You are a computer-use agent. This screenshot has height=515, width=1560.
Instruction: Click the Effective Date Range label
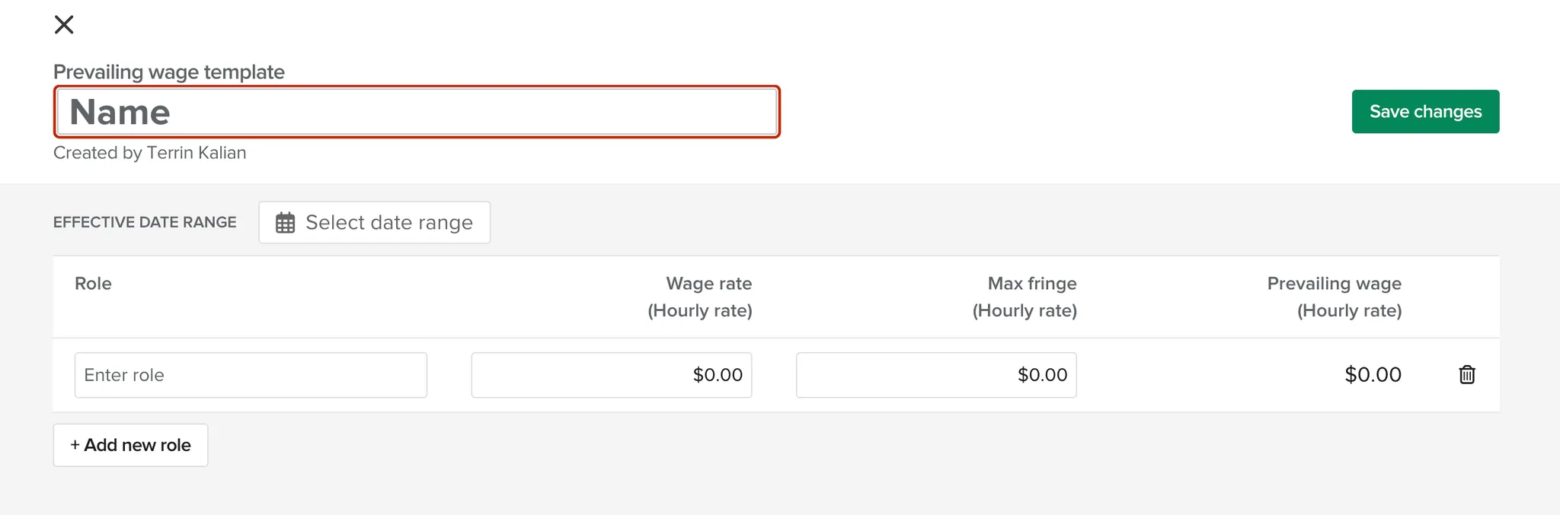(x=145, y=223)
